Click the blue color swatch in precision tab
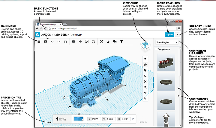This screenshot has width=216, height=128. (x=78, y=119)
